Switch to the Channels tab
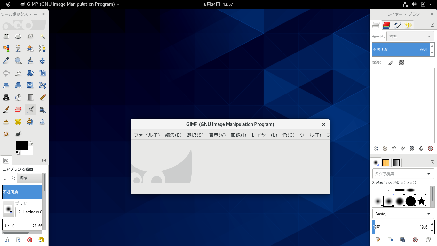The image size is (437, 246). [387, 25]
